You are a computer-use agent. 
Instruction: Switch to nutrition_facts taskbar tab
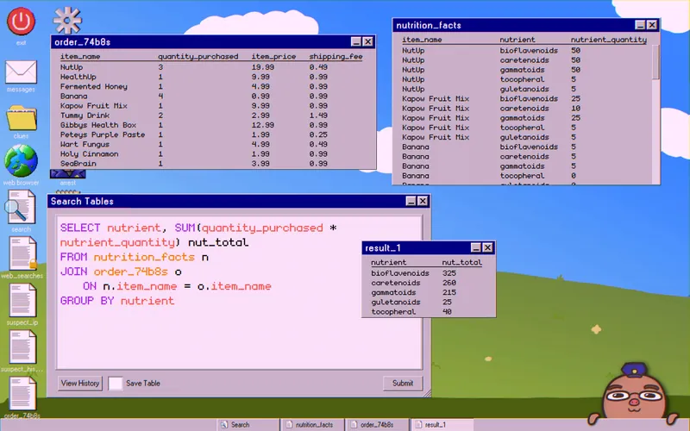(313, 425)
